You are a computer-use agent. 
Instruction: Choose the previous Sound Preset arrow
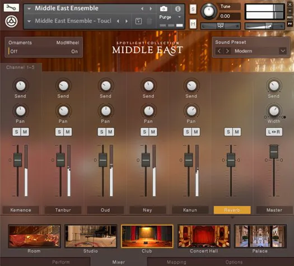pyautogui.click(x=219, y=51)
